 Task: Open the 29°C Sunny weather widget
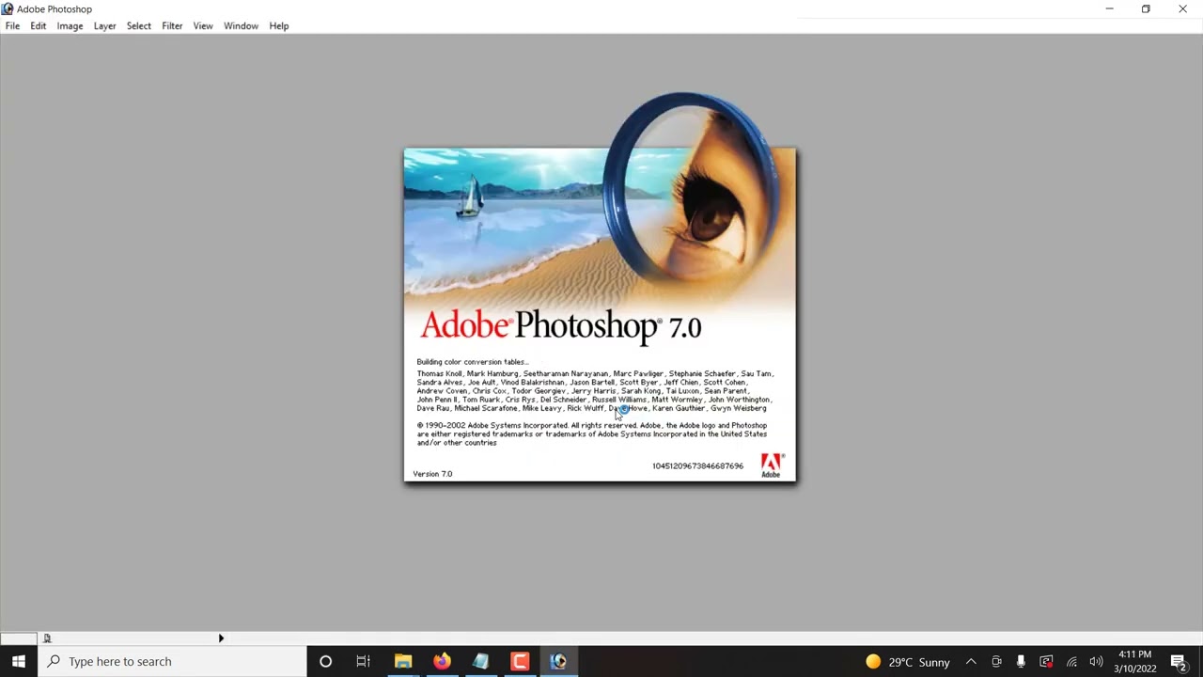tap(908, 662)
